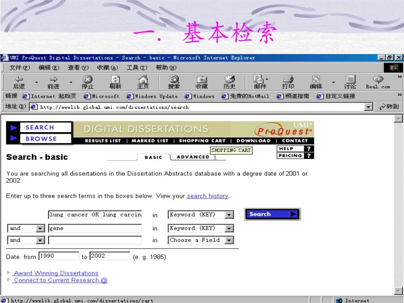Open the Search (搜索) toolbar icon
404x303 pixels.
click(x=174, y=82)
